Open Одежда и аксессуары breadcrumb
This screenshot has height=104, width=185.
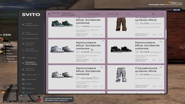click(x=68, y=14)
